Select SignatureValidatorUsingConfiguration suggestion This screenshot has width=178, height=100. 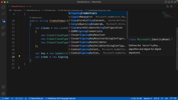pyautogui.click(x=97, y=28)
